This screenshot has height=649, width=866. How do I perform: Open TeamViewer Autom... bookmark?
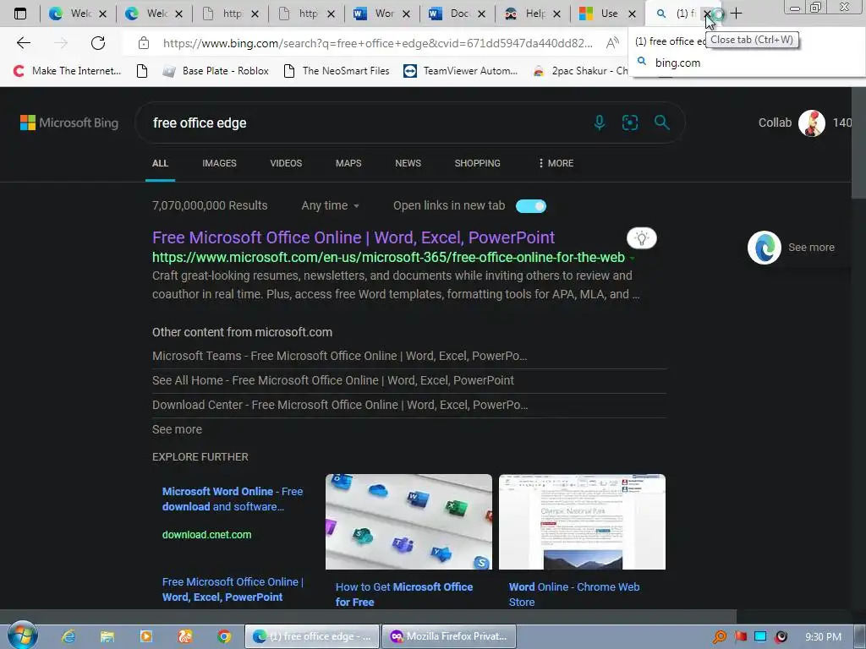point(461,71)
